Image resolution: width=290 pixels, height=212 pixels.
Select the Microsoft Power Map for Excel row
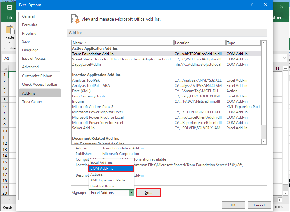pyautogui.click(x=166, y=112)
